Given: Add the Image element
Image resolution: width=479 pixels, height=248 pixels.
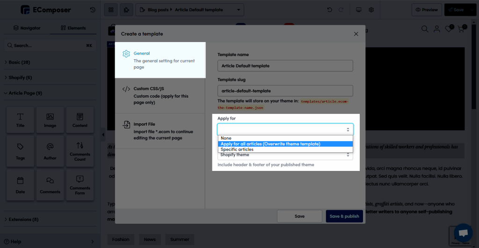Looking at the screenshot, I should coord(50,120).
